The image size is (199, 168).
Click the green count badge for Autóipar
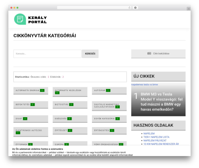pyautogui.click(x=108, y=91)
